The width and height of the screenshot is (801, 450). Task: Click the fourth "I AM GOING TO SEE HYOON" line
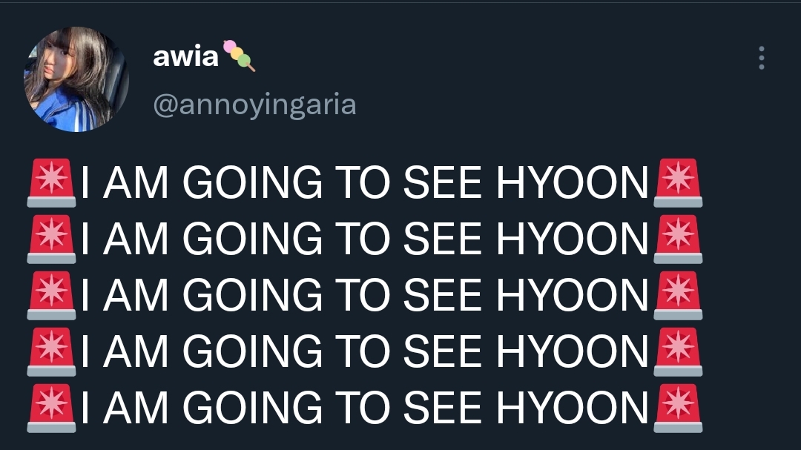click(365, 352)
